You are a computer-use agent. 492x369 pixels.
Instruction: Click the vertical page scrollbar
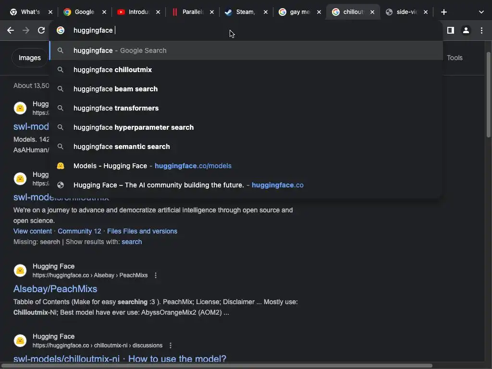(489, 95)
